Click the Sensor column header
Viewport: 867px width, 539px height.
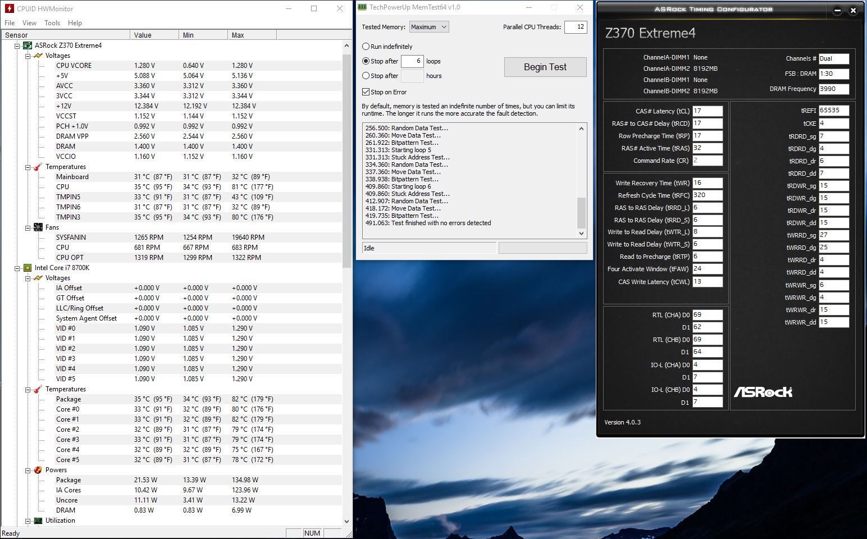[x=65, y=35]
